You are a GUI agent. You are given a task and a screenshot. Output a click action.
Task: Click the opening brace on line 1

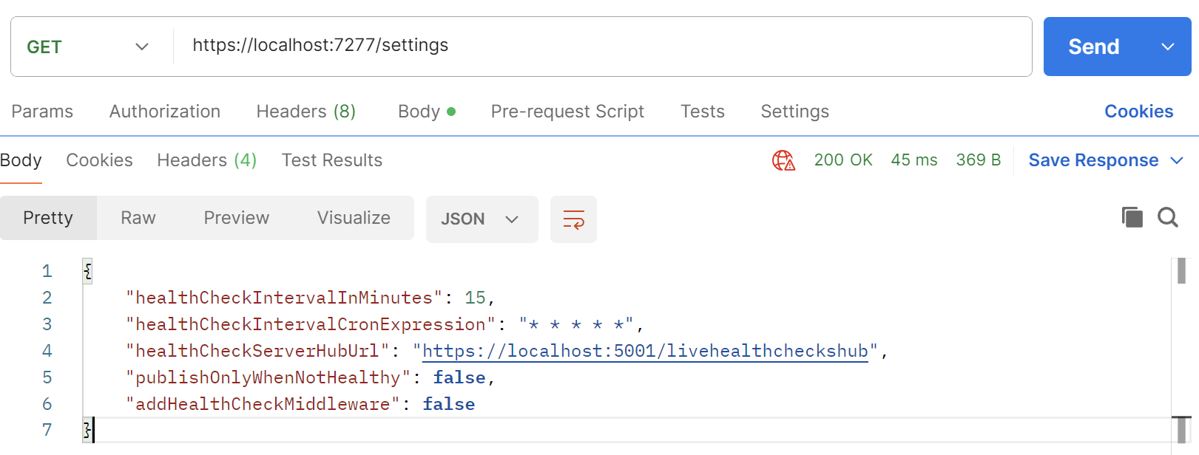pyautogui.click(x=87, y=271)
